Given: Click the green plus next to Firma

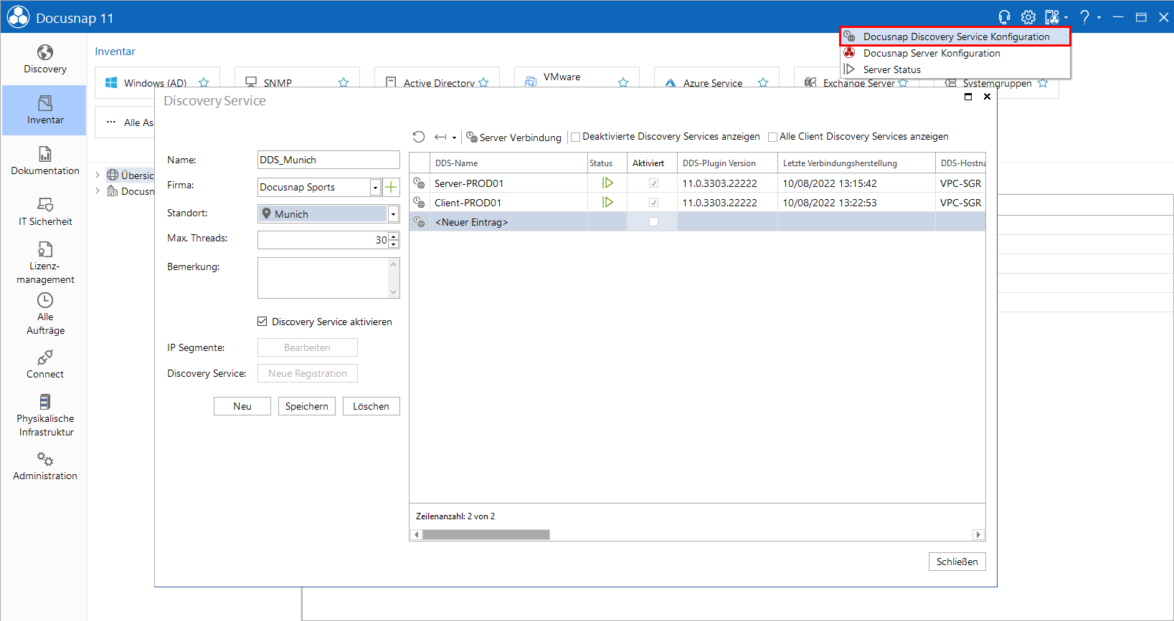Looking at the screenshot, I should [x=391, y=187].
